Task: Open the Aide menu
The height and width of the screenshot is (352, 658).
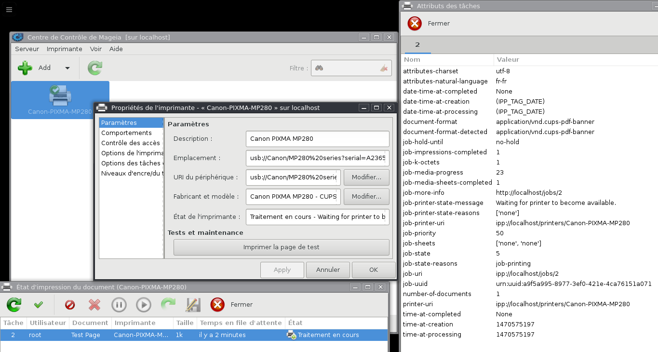Action: (116, 49)
